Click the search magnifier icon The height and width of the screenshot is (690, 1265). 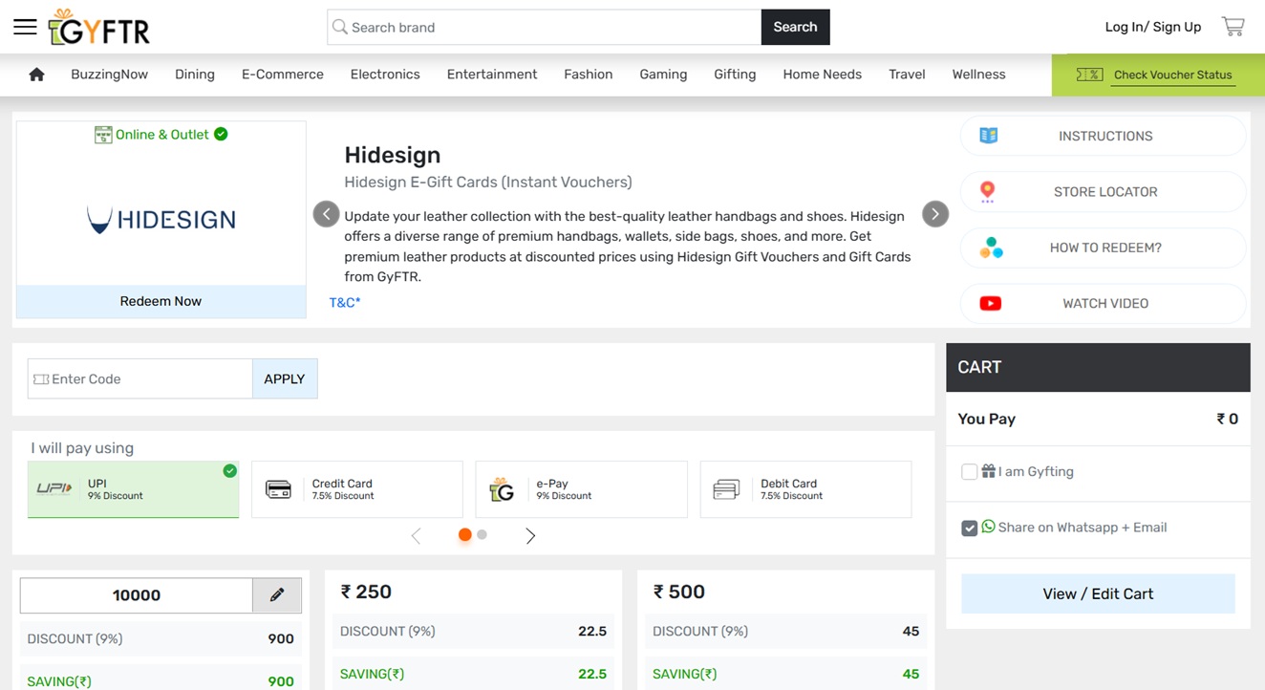pos(339,27)
